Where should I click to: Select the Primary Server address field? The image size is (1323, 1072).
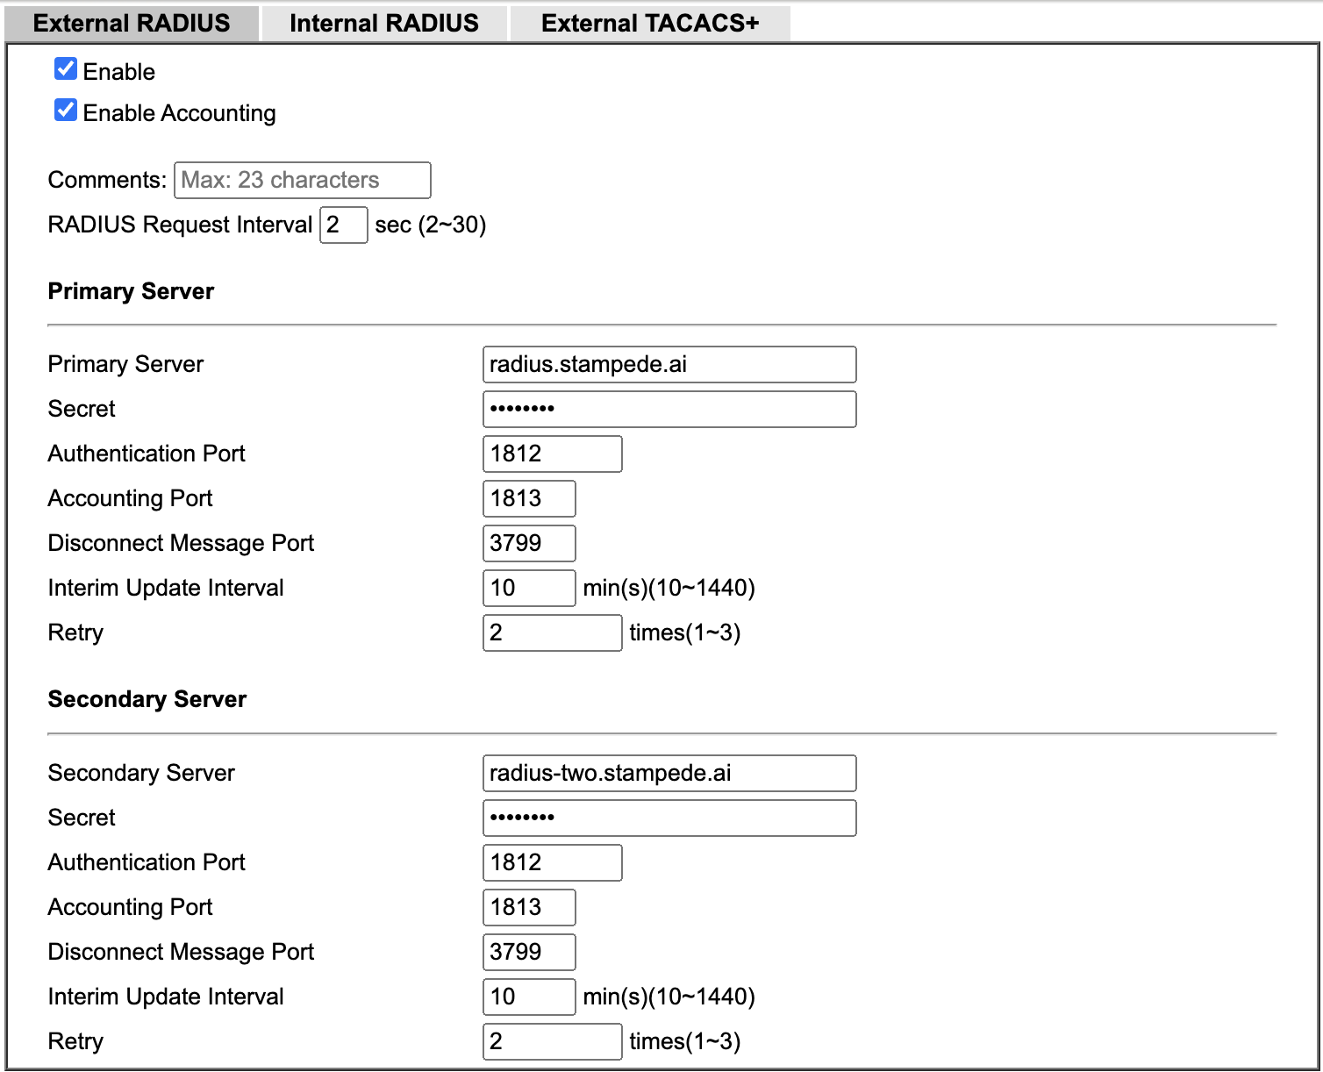click(x=669, y=364)
